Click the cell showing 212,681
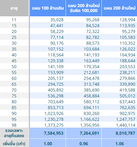The height and width of the screenshot is (147, 137). [83, 72]
